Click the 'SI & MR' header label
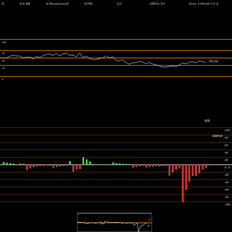 tap(25, 4)
